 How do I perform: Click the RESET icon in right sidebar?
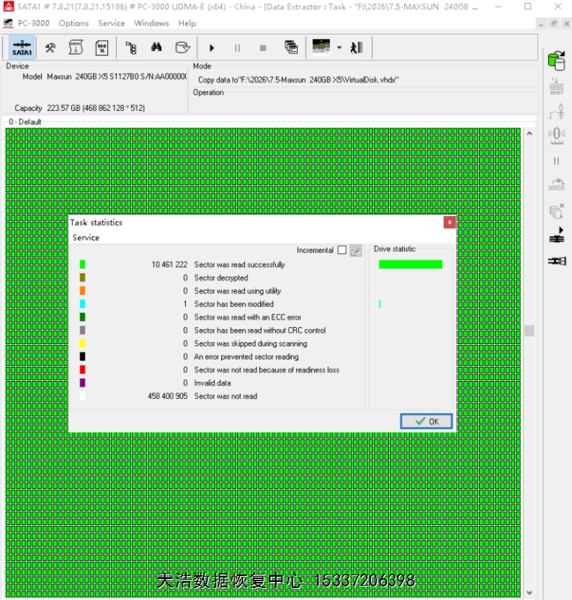click(x=557, y=86)
